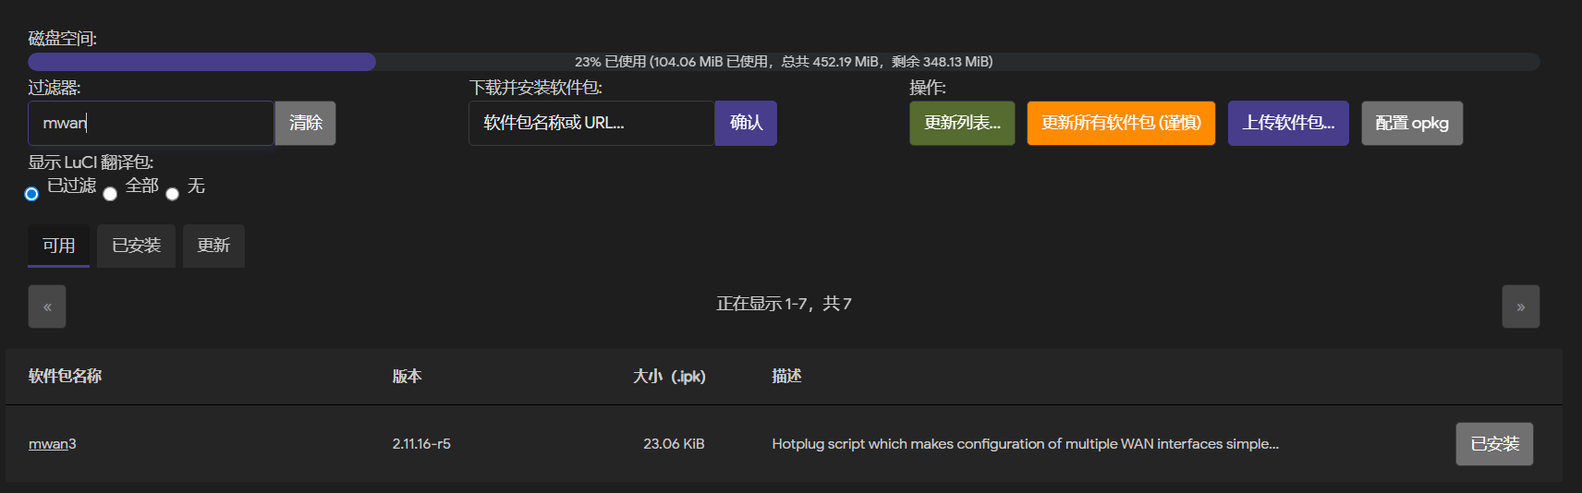Click the 已安装 button in mwan3 row
Viewport: 1582px width, 493px height.
tap(1494, 444)
